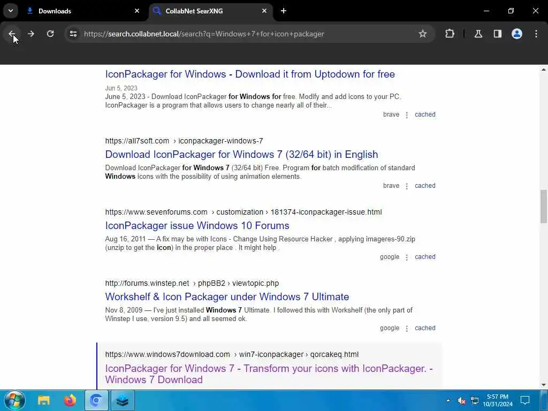Click the 'Jun 5, 2023' date text
The height and width of the screenshot is (411, 548).
[121, 88]
